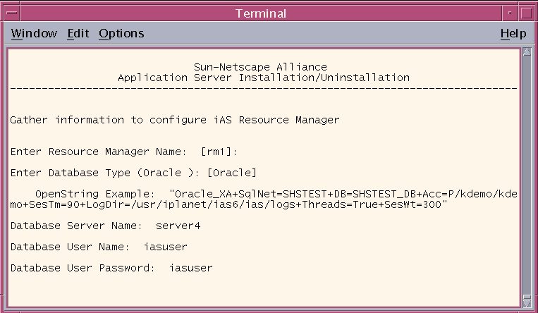The image size is (538, 313).
Task: Open the Window menu
Action: click(34, 33)
